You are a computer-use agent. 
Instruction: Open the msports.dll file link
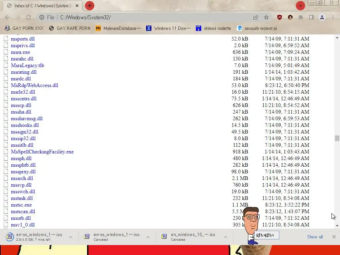(x=23, y=39)
